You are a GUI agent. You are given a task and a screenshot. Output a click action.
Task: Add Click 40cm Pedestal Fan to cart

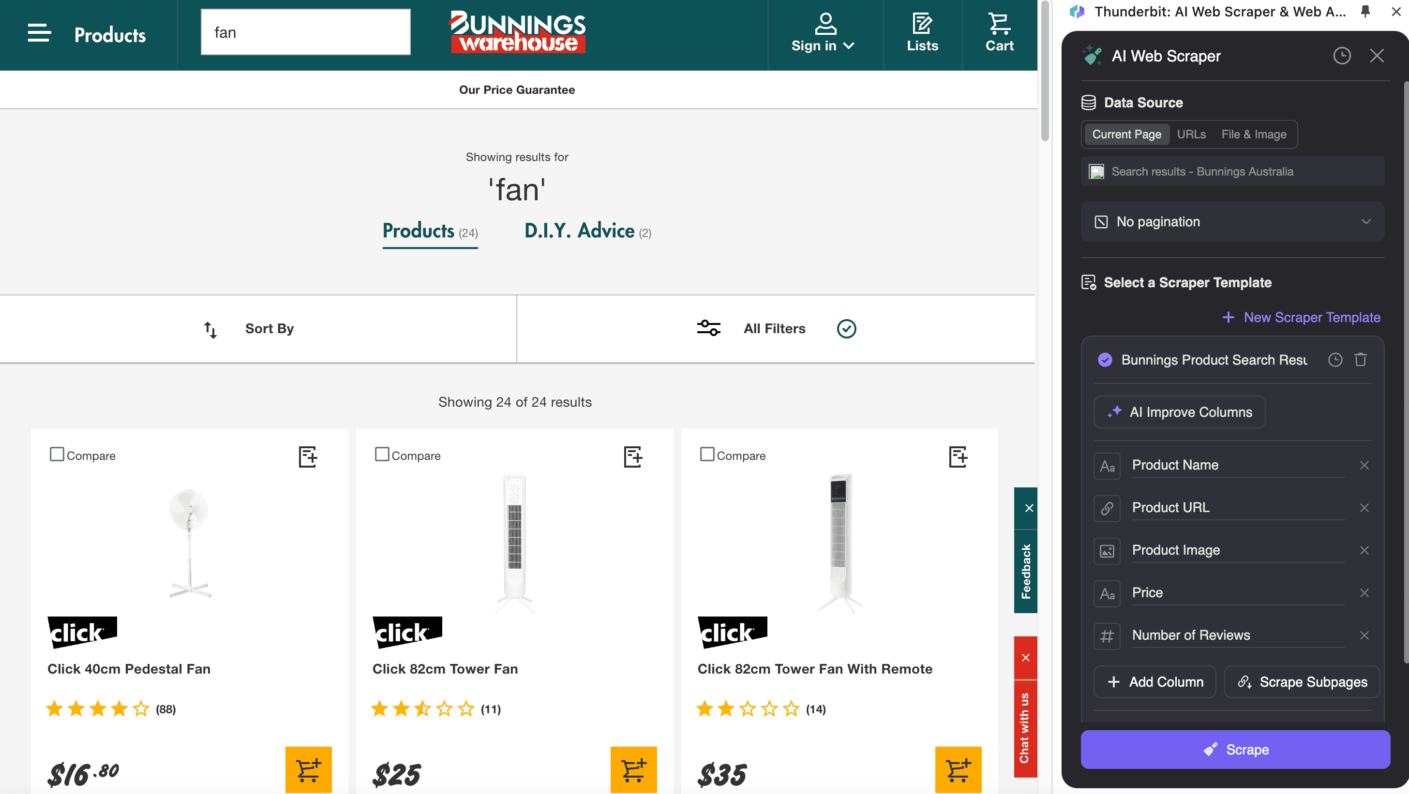click(x=308, y=769)
